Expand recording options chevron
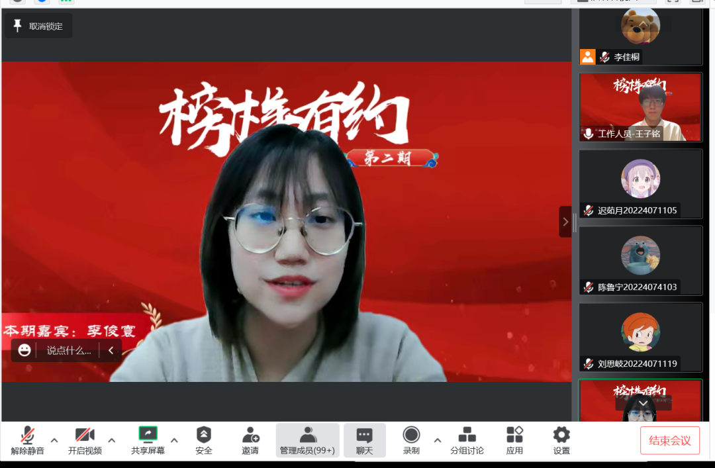The height and width of the screenshot is (468, 715). coord(438,440)
